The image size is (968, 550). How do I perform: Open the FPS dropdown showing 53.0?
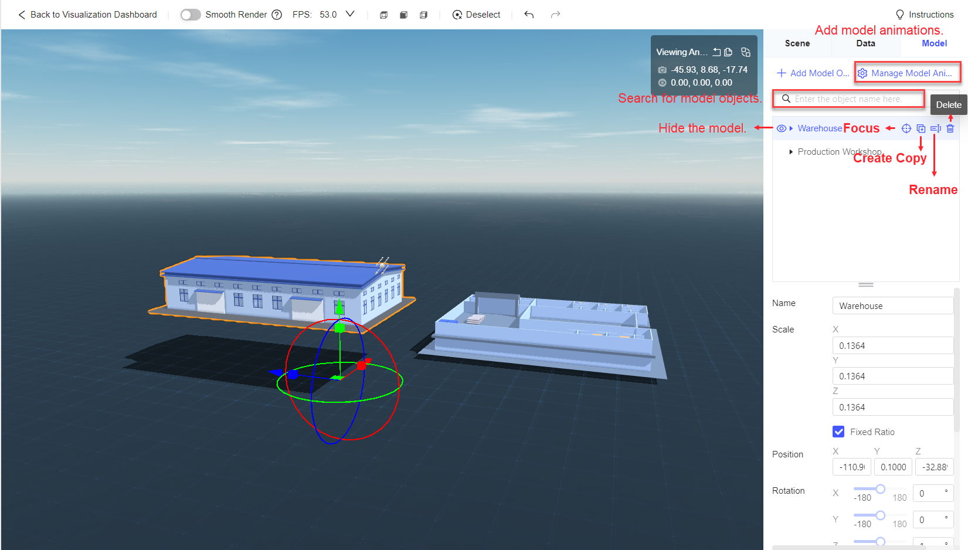[x=350, y=14]
